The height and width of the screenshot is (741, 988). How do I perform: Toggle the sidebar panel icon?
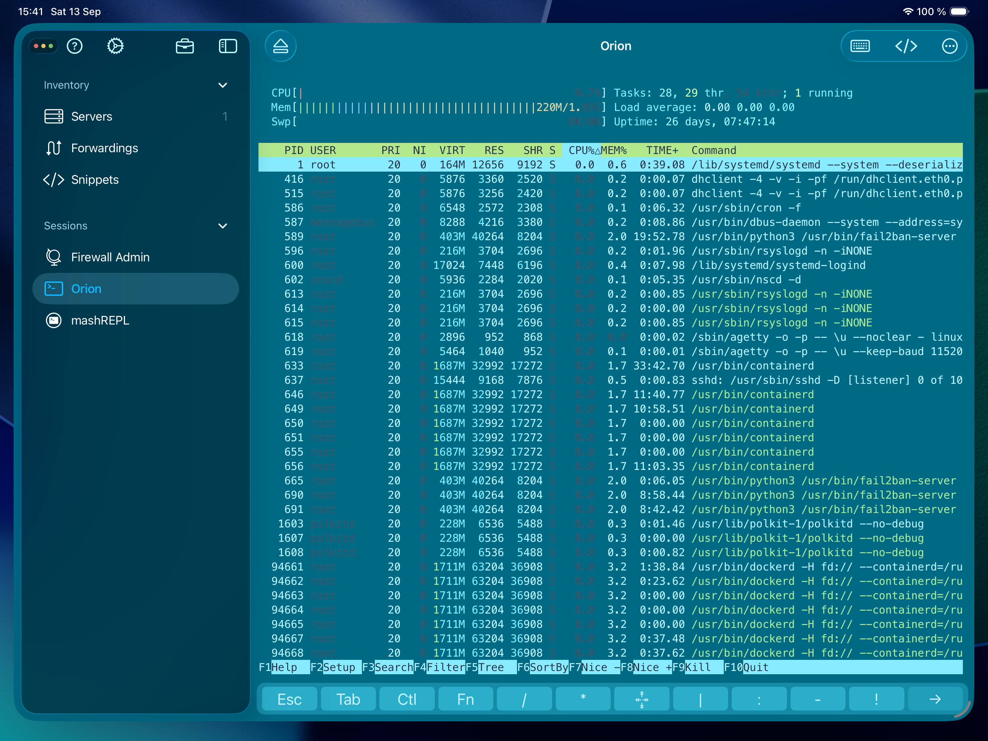click(228, 46)
